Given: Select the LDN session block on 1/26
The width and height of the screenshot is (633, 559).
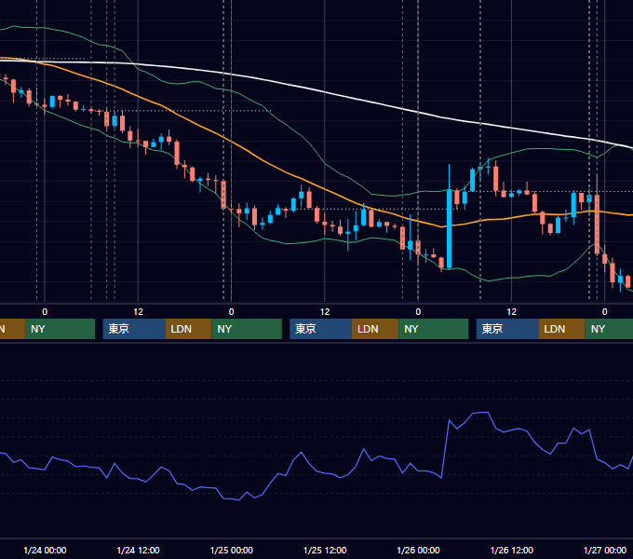Looking at the screenshot, I should [x=561, y=329].
